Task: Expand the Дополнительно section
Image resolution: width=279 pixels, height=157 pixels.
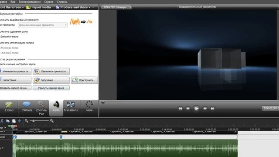Action: [x=9, y=37]
